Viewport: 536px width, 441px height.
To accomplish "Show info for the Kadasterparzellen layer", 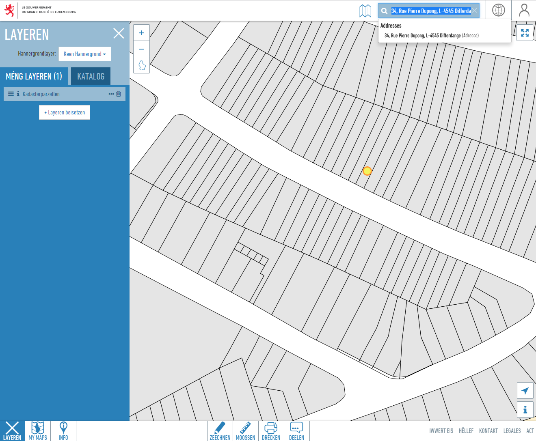I will pyautogui.click(x=17, y=94).
